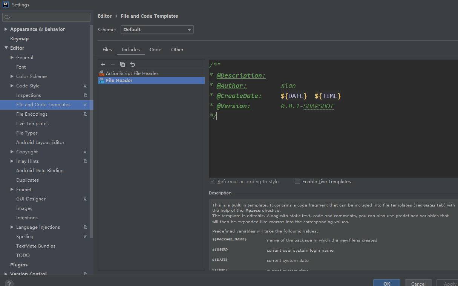Open Android Layout Editor settings
Screen dimensions: 458x286
click(40, 142)
